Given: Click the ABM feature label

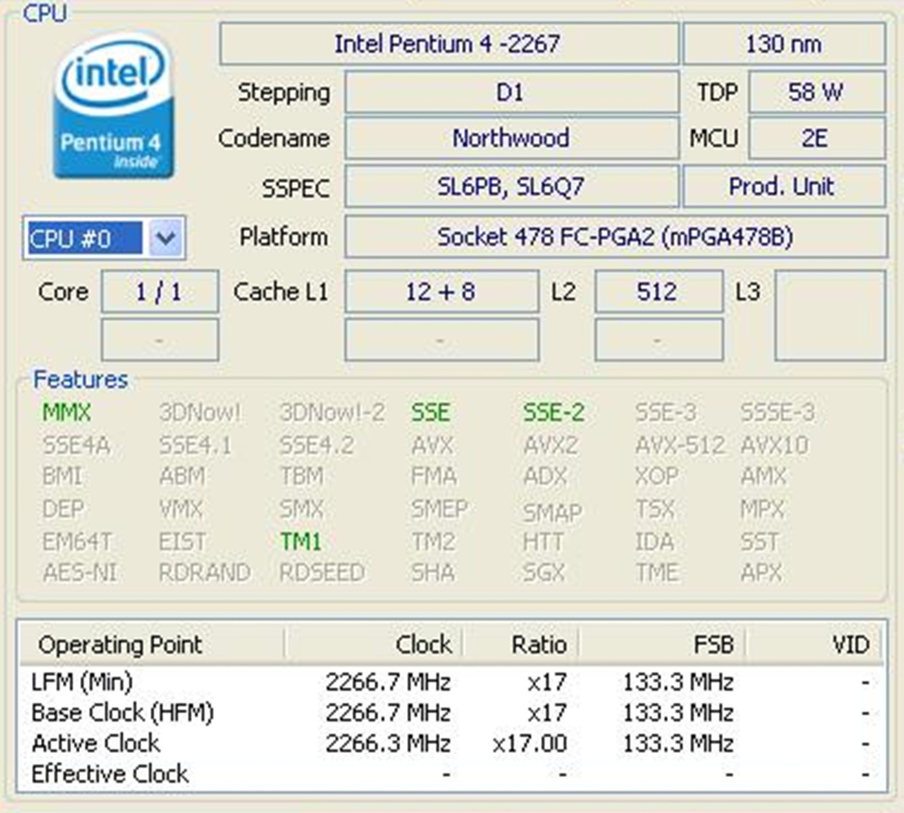Looking at the screenshot, I should click(x=182, y=477).
